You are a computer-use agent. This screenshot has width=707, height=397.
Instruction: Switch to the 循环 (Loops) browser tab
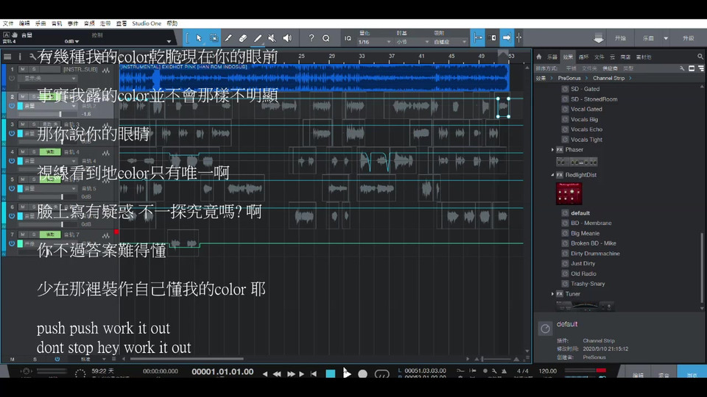pyautogui.click(x=583, y=57)
